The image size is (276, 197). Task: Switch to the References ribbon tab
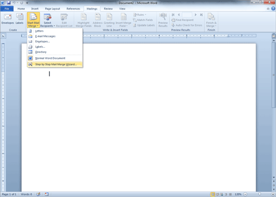tap(73, 8)
